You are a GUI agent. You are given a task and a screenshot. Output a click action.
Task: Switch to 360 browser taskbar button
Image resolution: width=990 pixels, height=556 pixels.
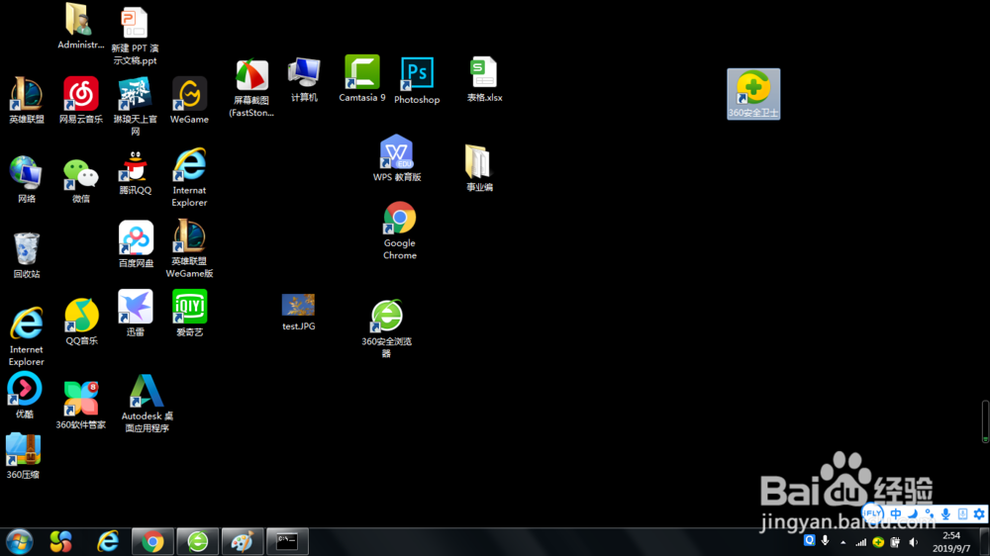[x=198, y=541]
